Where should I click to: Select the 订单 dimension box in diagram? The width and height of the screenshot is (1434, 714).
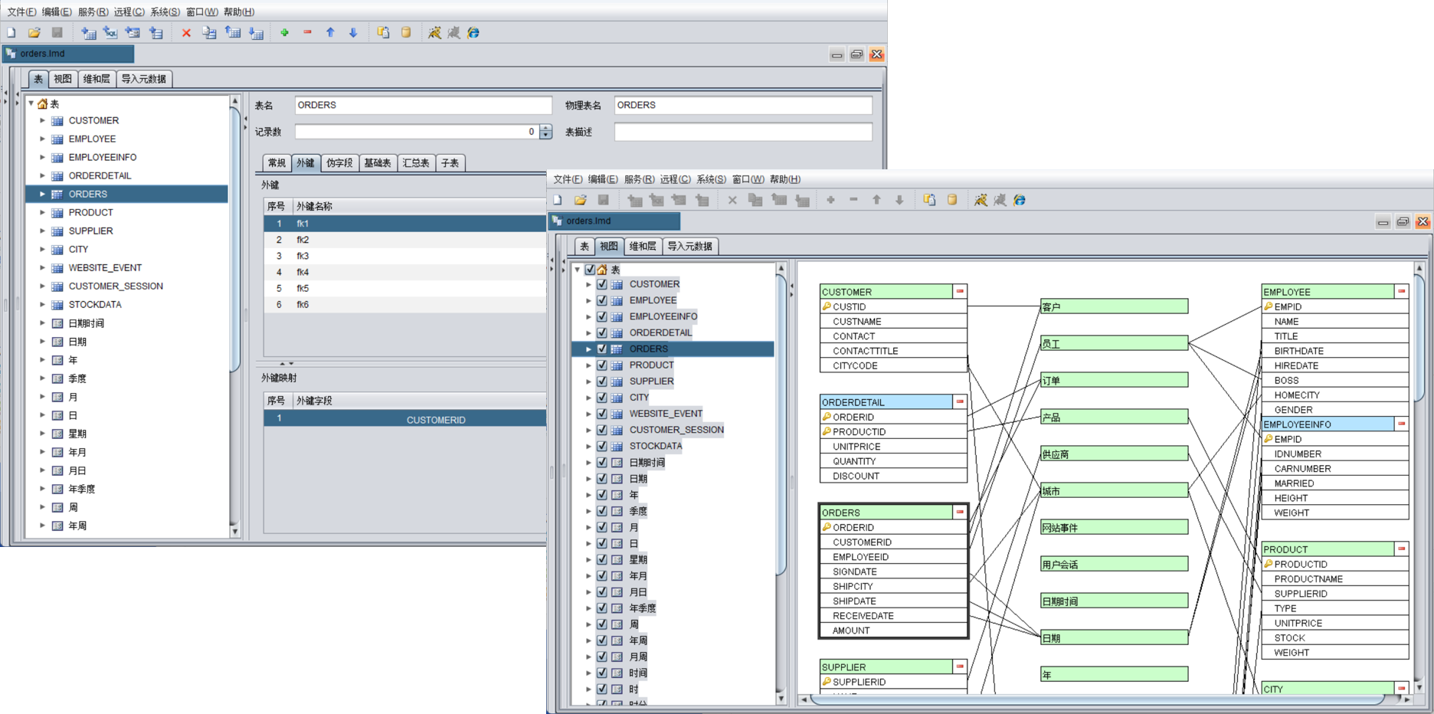pos(1114,380)
